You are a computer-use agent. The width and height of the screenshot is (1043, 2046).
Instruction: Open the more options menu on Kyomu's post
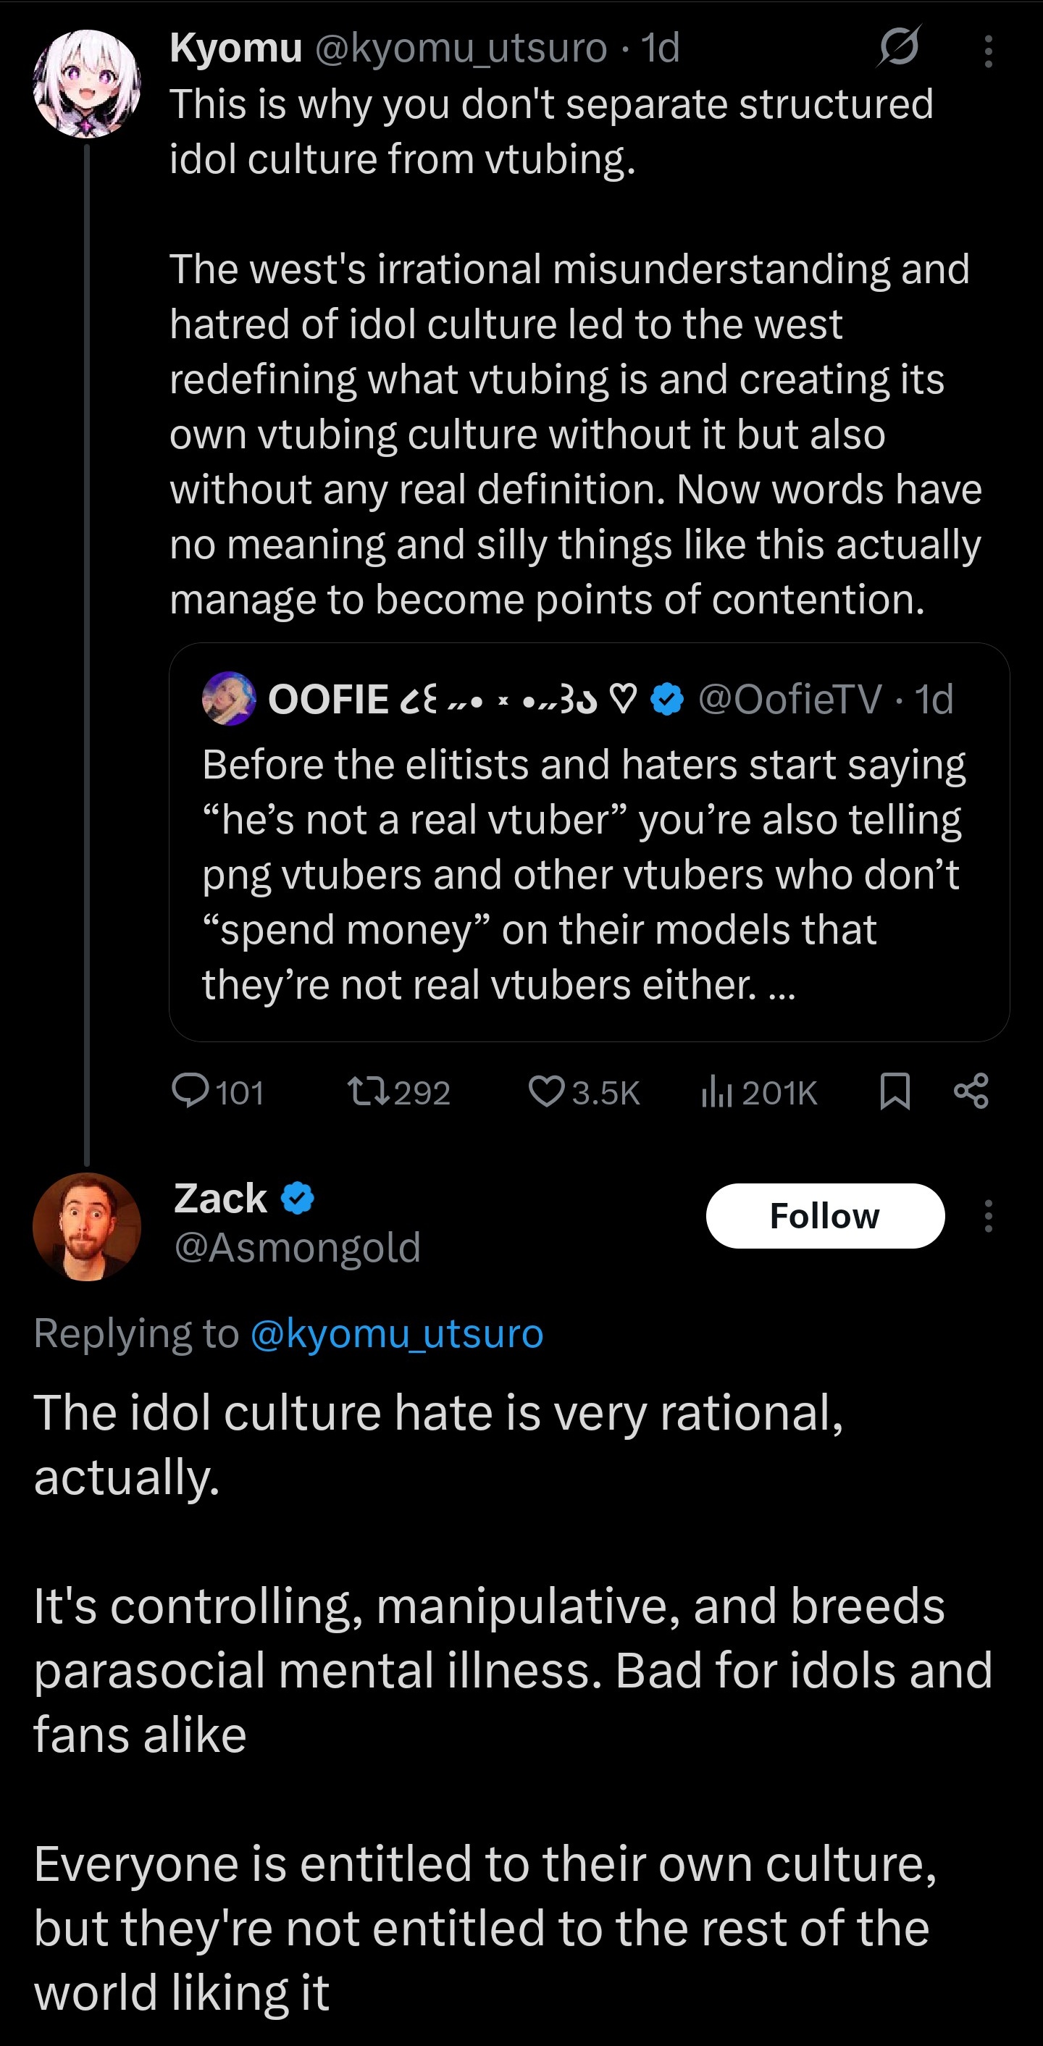(x=988, y=50)
